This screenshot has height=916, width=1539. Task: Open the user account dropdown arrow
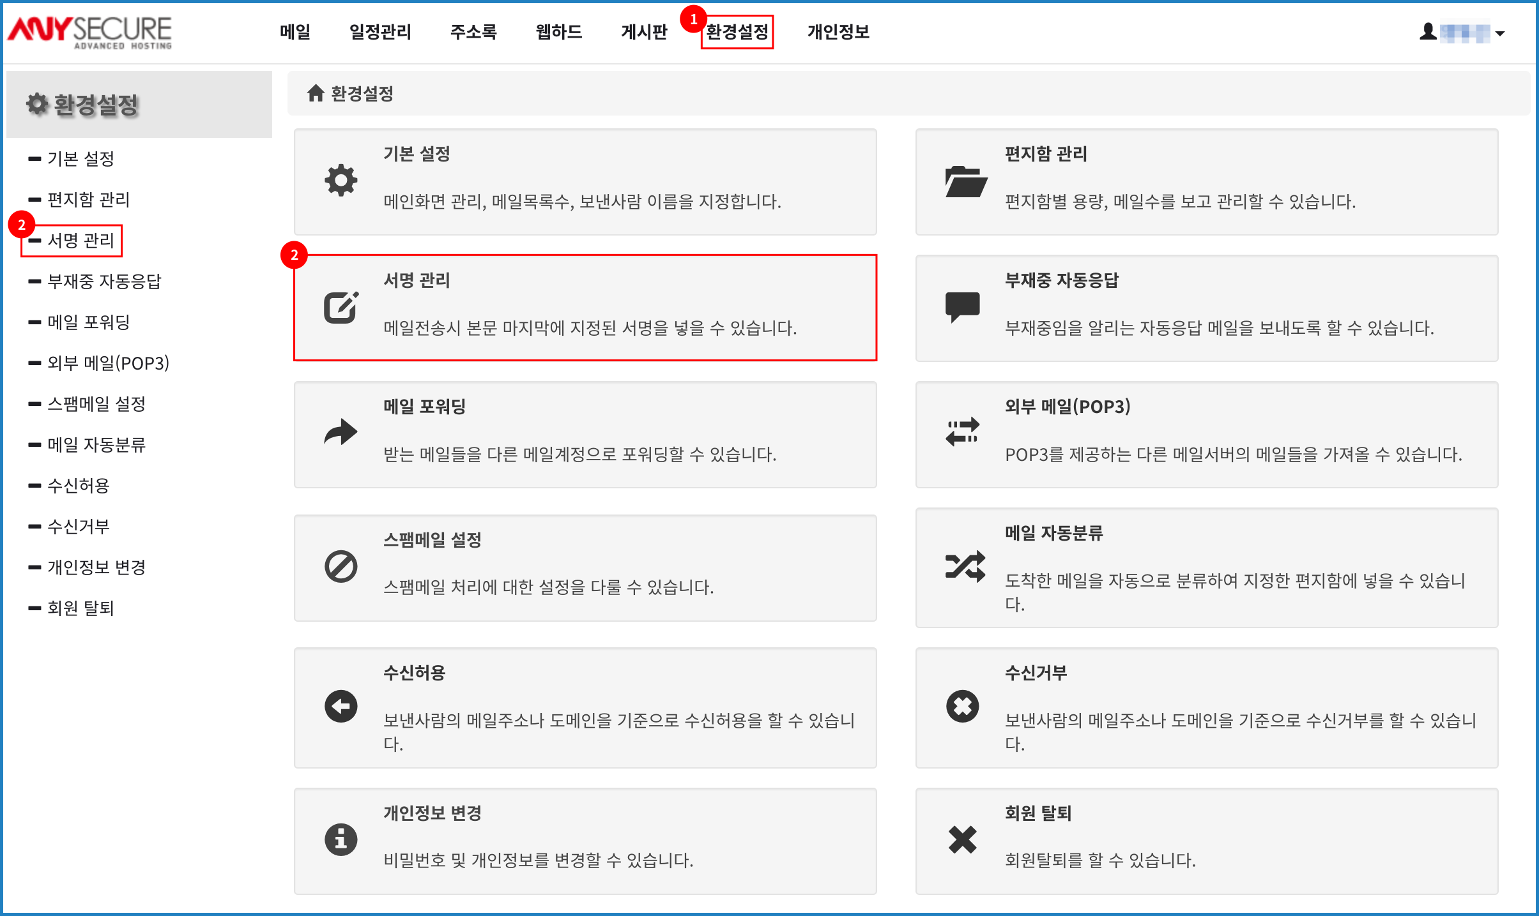[x=1500, y=33]
